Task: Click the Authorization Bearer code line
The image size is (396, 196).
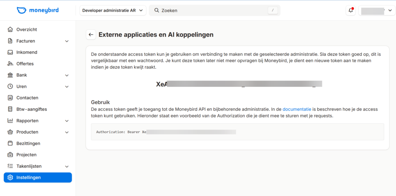Action: (166, 132)
